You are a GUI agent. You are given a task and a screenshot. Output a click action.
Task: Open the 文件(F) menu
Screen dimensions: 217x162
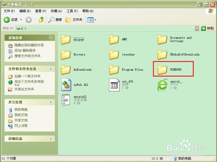[9, 11]
